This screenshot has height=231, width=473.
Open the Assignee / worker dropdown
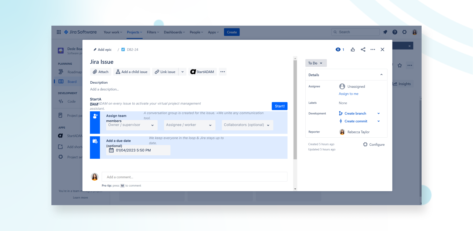click(189, 125)
